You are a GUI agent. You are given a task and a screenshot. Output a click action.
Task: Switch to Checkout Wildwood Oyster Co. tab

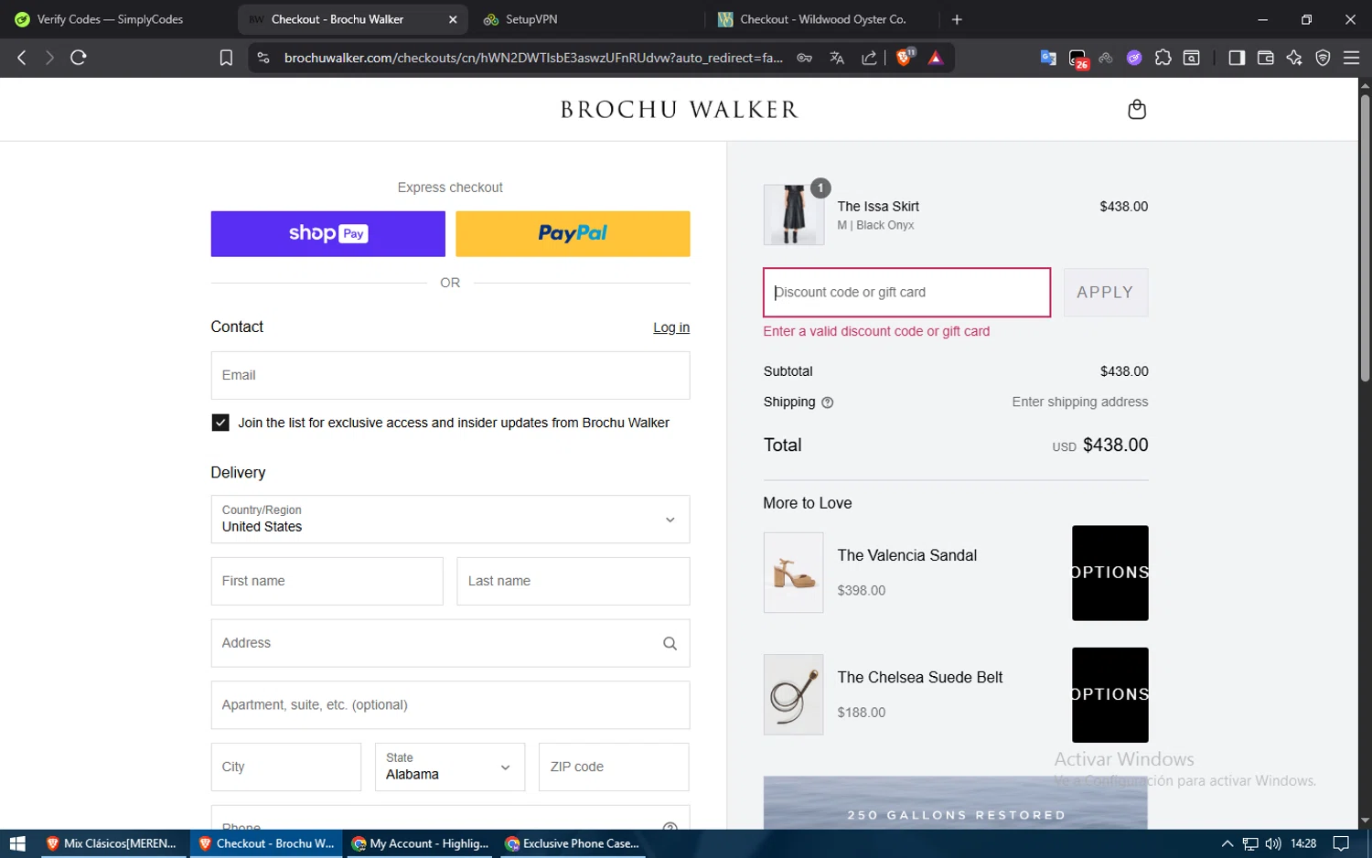pos(823,19)
